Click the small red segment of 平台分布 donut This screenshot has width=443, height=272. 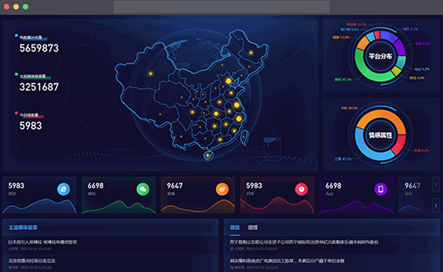coord(377,35)
